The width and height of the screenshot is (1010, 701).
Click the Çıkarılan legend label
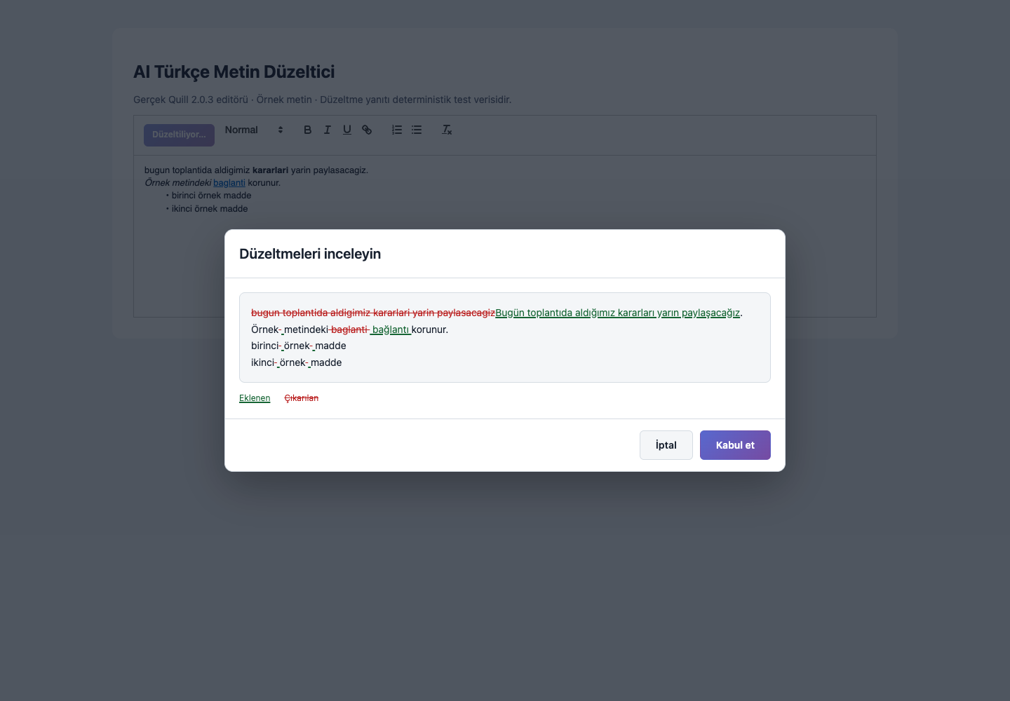pos(302,398)
